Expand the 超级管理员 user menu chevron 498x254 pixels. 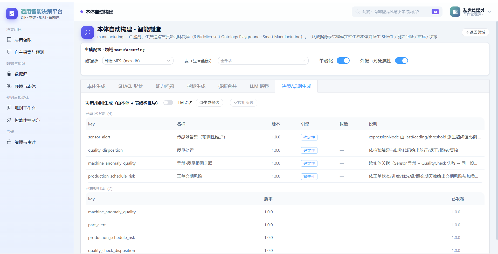pyautogui.click(x=489, y=12)
